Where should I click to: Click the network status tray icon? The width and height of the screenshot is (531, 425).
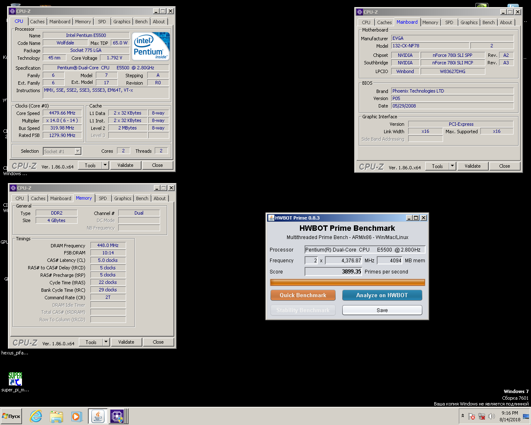(482, 416)
